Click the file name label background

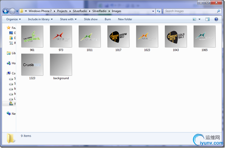61,78
